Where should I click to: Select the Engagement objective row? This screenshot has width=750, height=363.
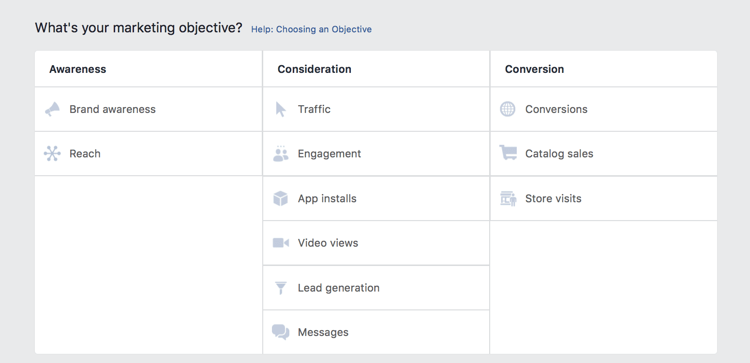329,154
